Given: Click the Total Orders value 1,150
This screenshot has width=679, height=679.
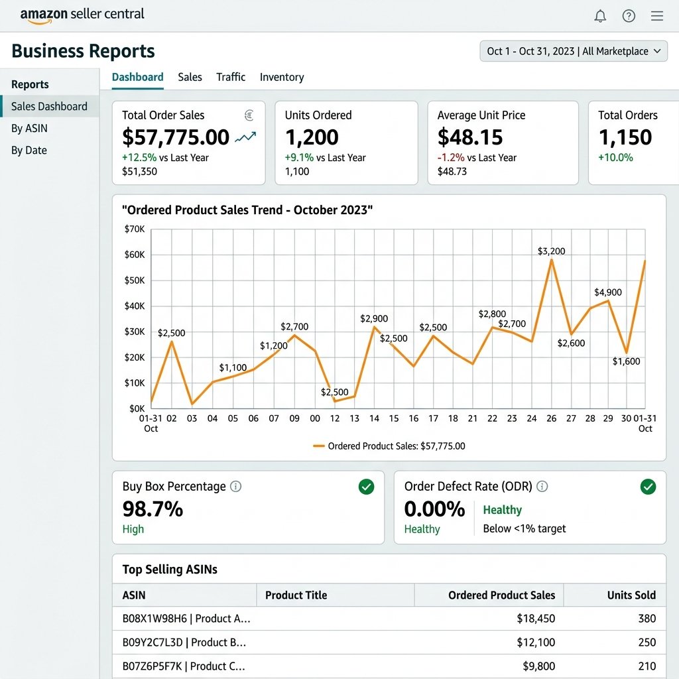Looking at the screenshot, I should [625, 137].
